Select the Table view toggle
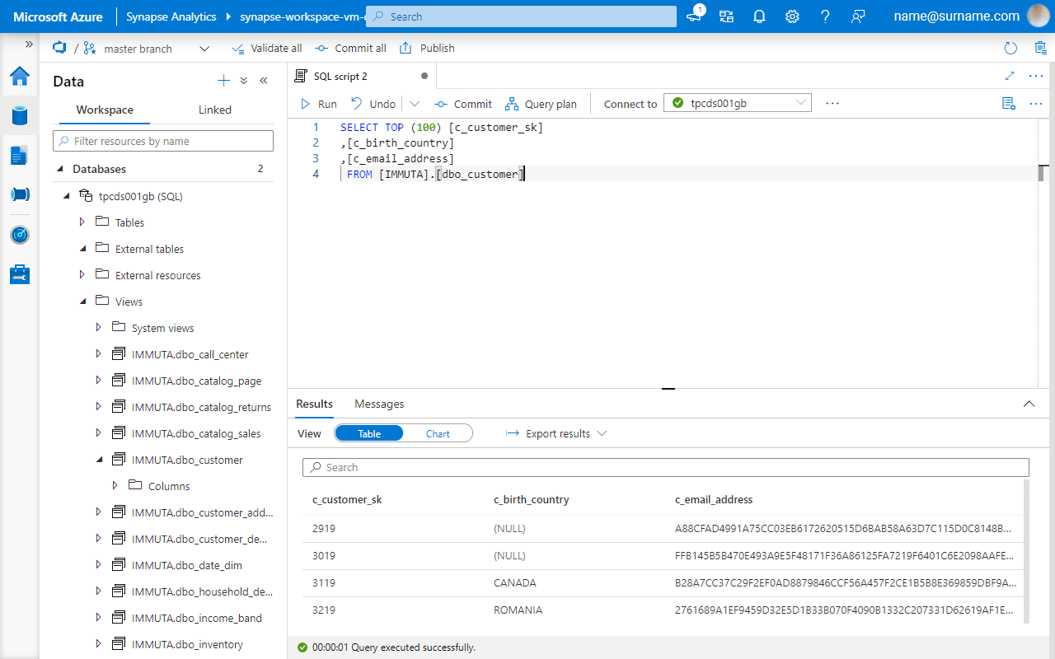Screen dimensions: 1055x659 click(369, 433)
